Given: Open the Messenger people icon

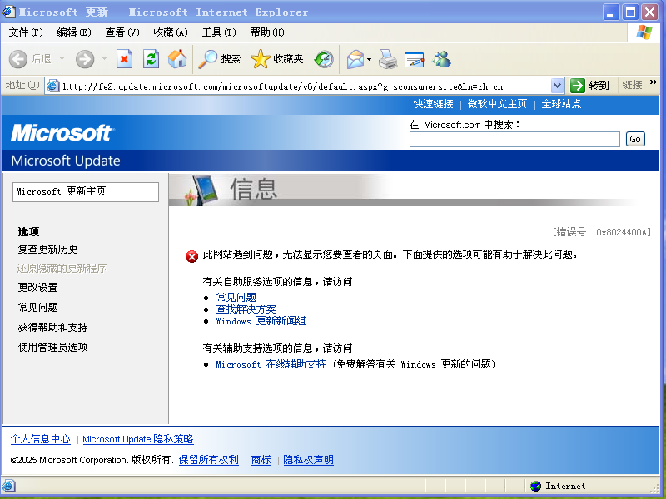Looking at the screenshot, I should coord(441,59).
